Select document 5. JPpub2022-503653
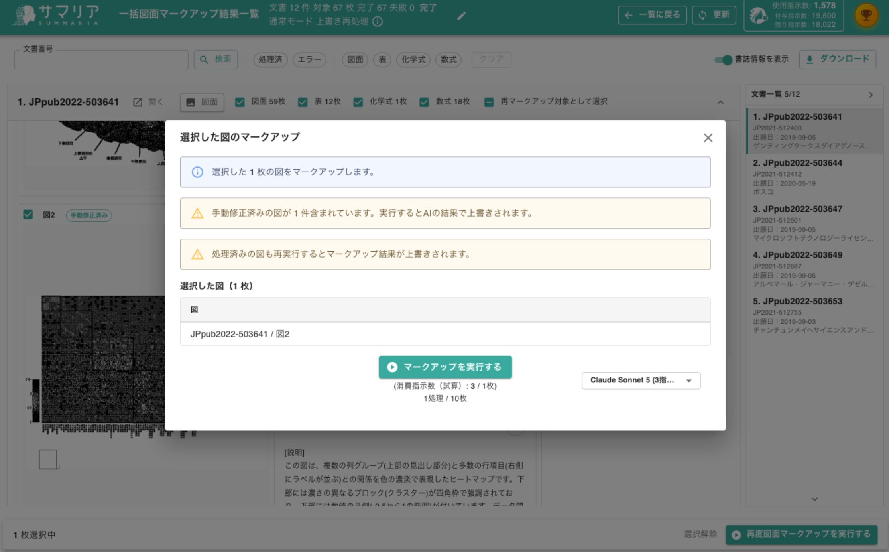Image resolution: width=889 pixels, height=552 pixels. pyautogui.click(x=814, y=315)
